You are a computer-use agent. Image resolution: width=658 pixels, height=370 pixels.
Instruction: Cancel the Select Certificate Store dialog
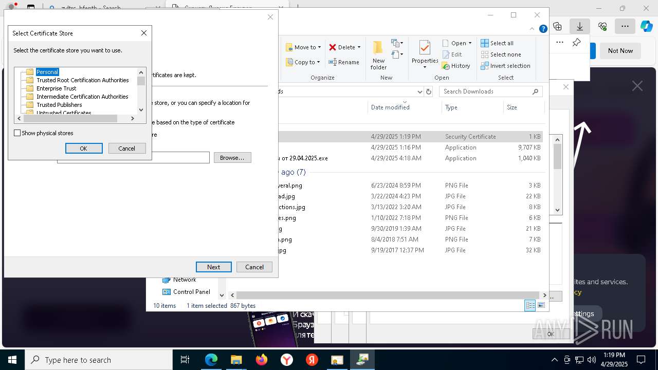click(x=127, y=148)
